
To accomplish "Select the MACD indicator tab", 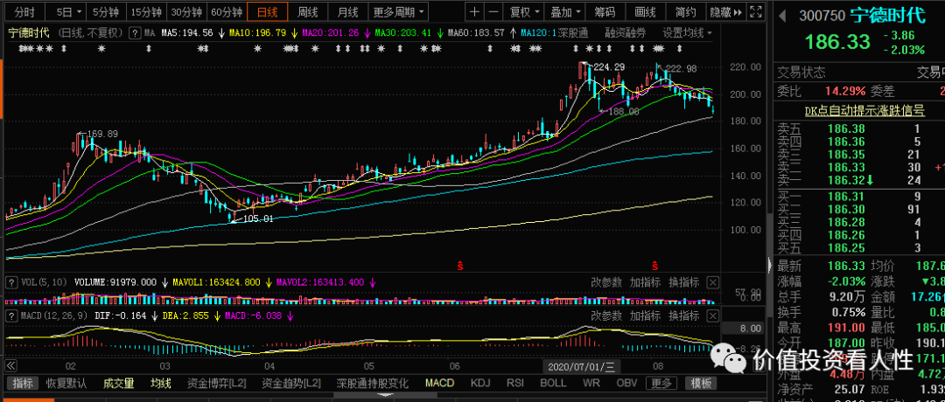I will [440, 384].
